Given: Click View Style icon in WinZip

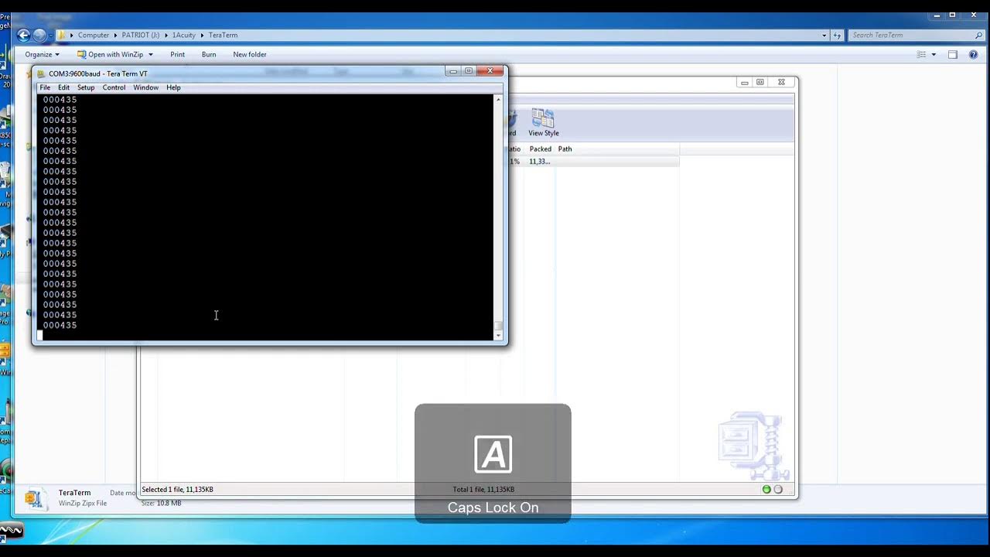Looking at the screenshot, I should [x=543, y=122].
